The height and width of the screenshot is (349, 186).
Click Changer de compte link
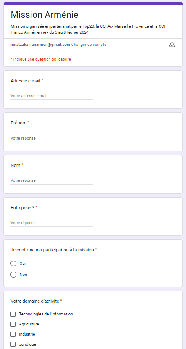point(89,45)
